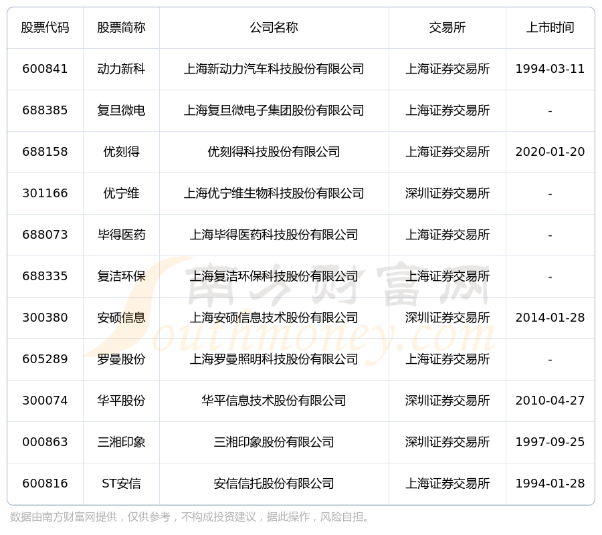Click the 股票简称 column header
The width and height of the screenshot is (602, 535).
click(x=121, y=27)
